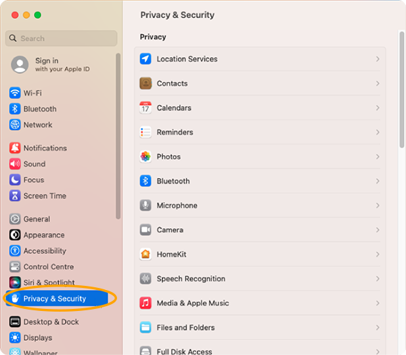
Task: Expand the Reminders row chevron
Action: [x=378, y=132]
